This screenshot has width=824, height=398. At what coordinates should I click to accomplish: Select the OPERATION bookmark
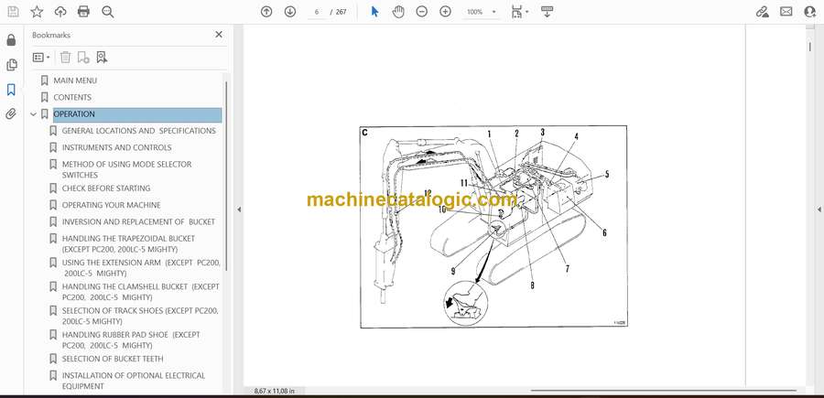point(137,114)
